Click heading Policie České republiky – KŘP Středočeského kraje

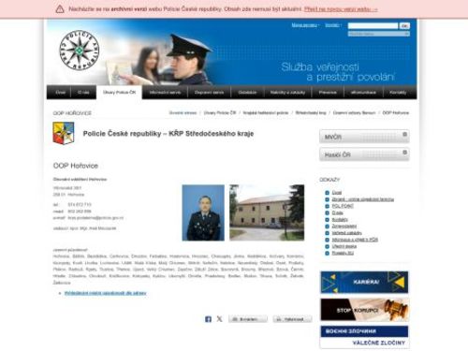(168, 134)
